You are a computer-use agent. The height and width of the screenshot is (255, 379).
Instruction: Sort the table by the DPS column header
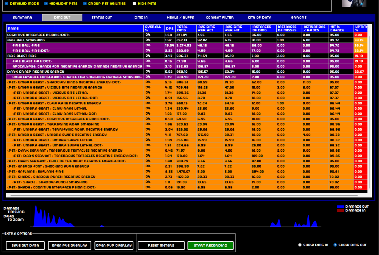coord(169,28)
